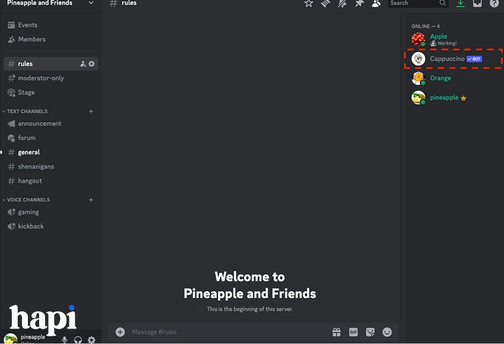Open the Threads icon in header
This screenshot has height=344, width=504.
click(326, 3)
